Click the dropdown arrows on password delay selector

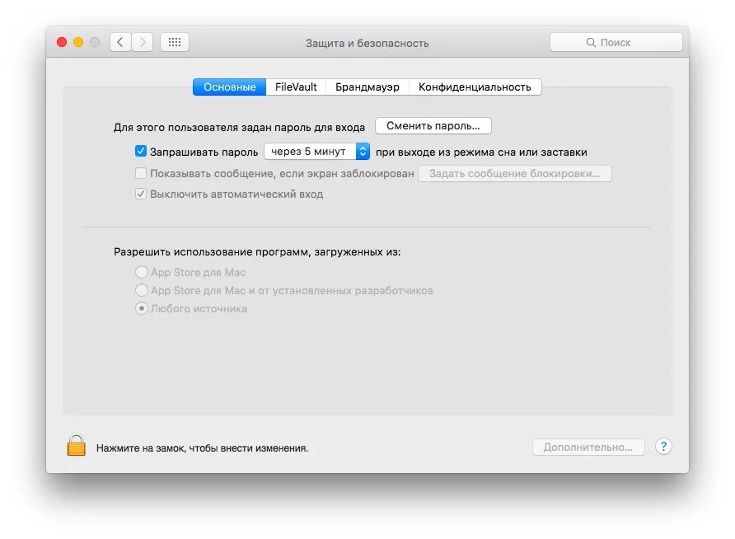tap(363, 151)
